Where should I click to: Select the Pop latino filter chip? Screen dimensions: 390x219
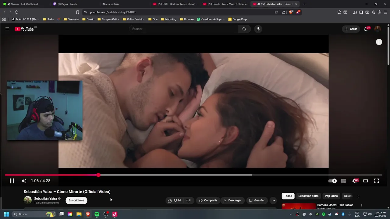(331, 196)
